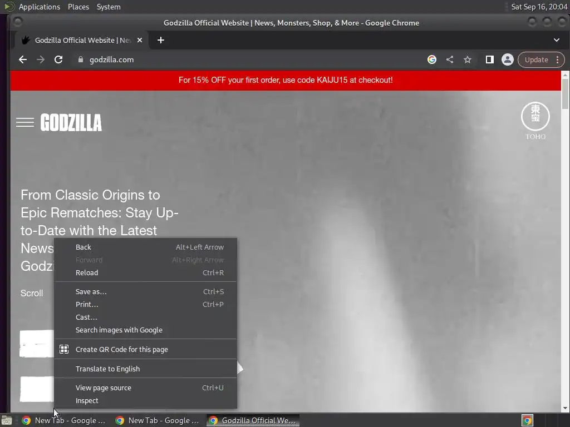Click the Google icon in address bar
Image resolution: width=570 pixels, height=427 pixels.
432,59
